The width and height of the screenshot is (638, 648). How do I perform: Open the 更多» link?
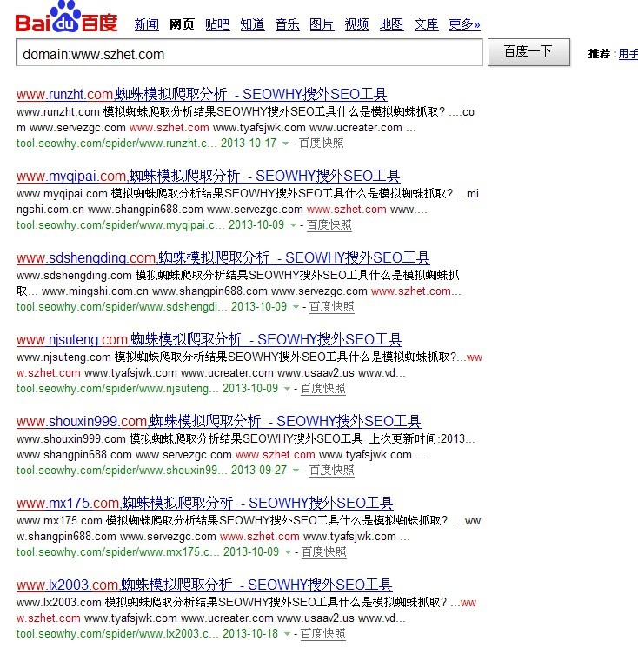coord(464,24)
